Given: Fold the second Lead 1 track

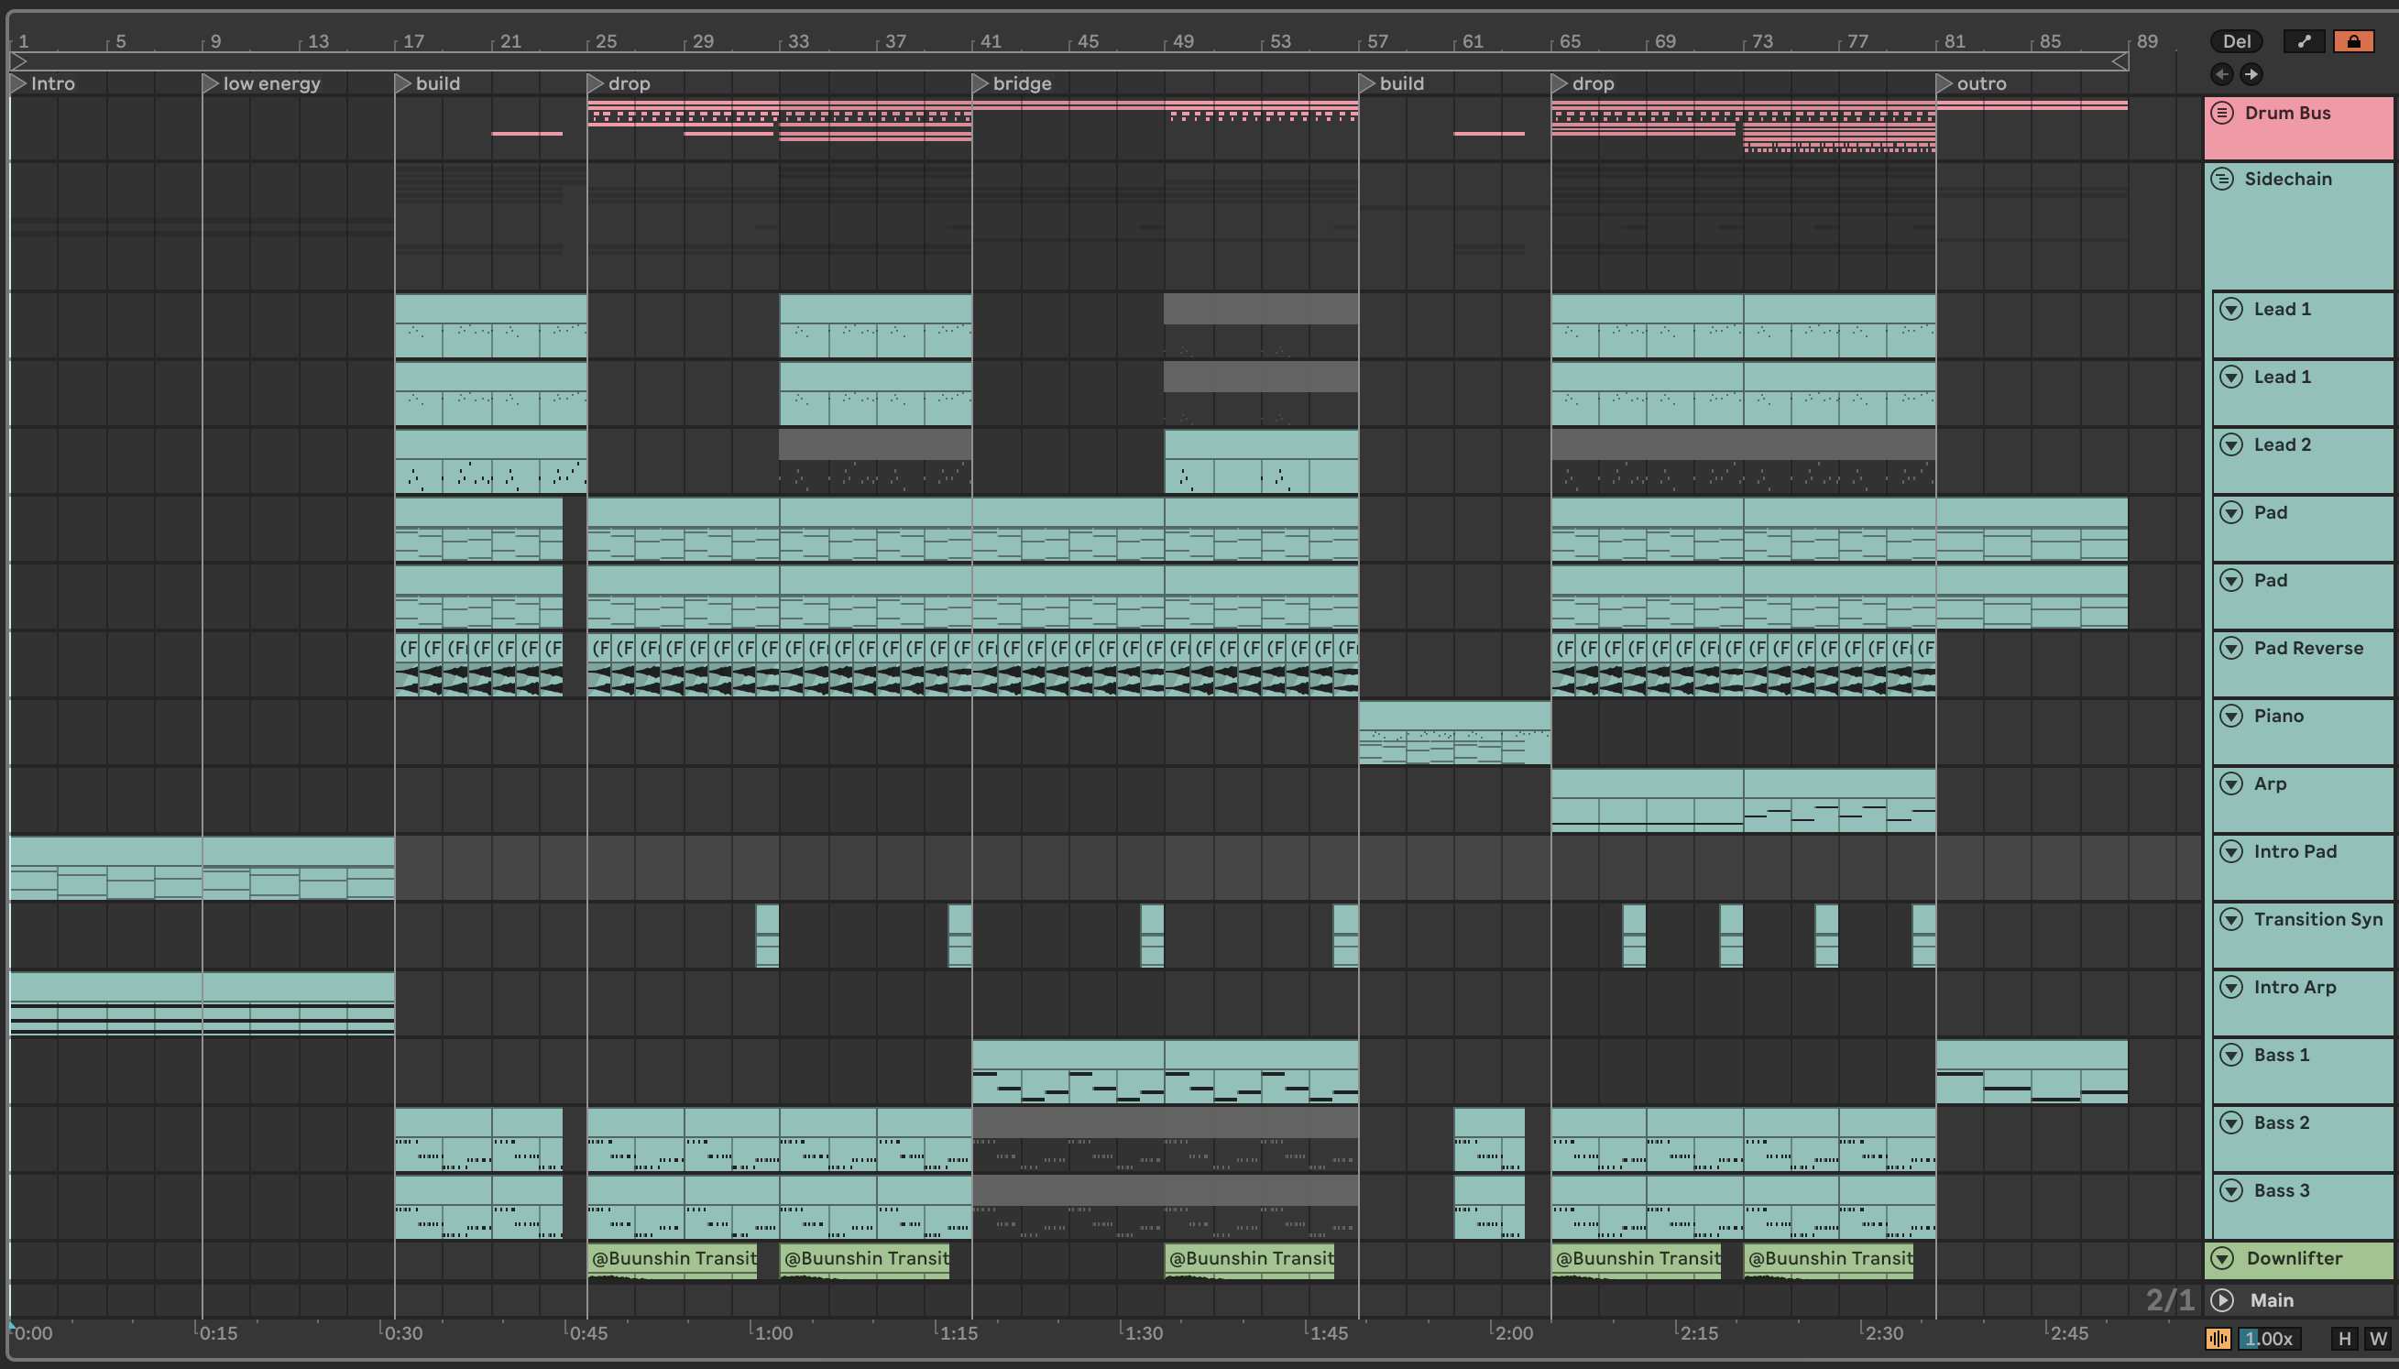Looking at the screenshot, I should [x=2231, y=377].
